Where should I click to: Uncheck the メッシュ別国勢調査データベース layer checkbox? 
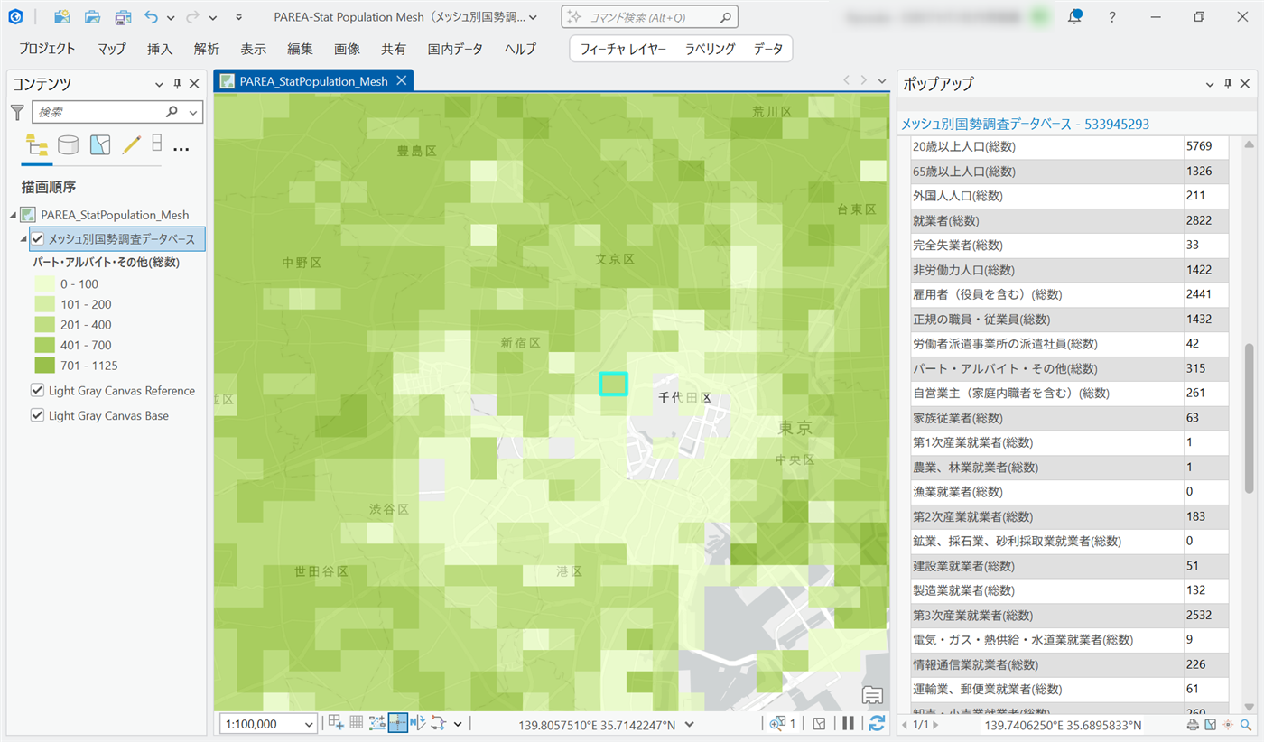click(x=38, y=238)
